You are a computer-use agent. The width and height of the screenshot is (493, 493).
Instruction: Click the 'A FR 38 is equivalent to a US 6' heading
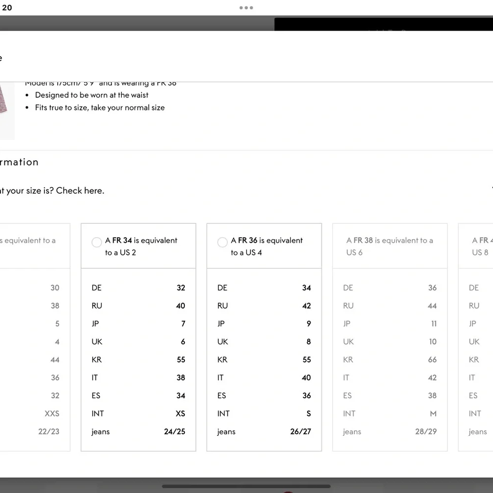coord(389,246)
